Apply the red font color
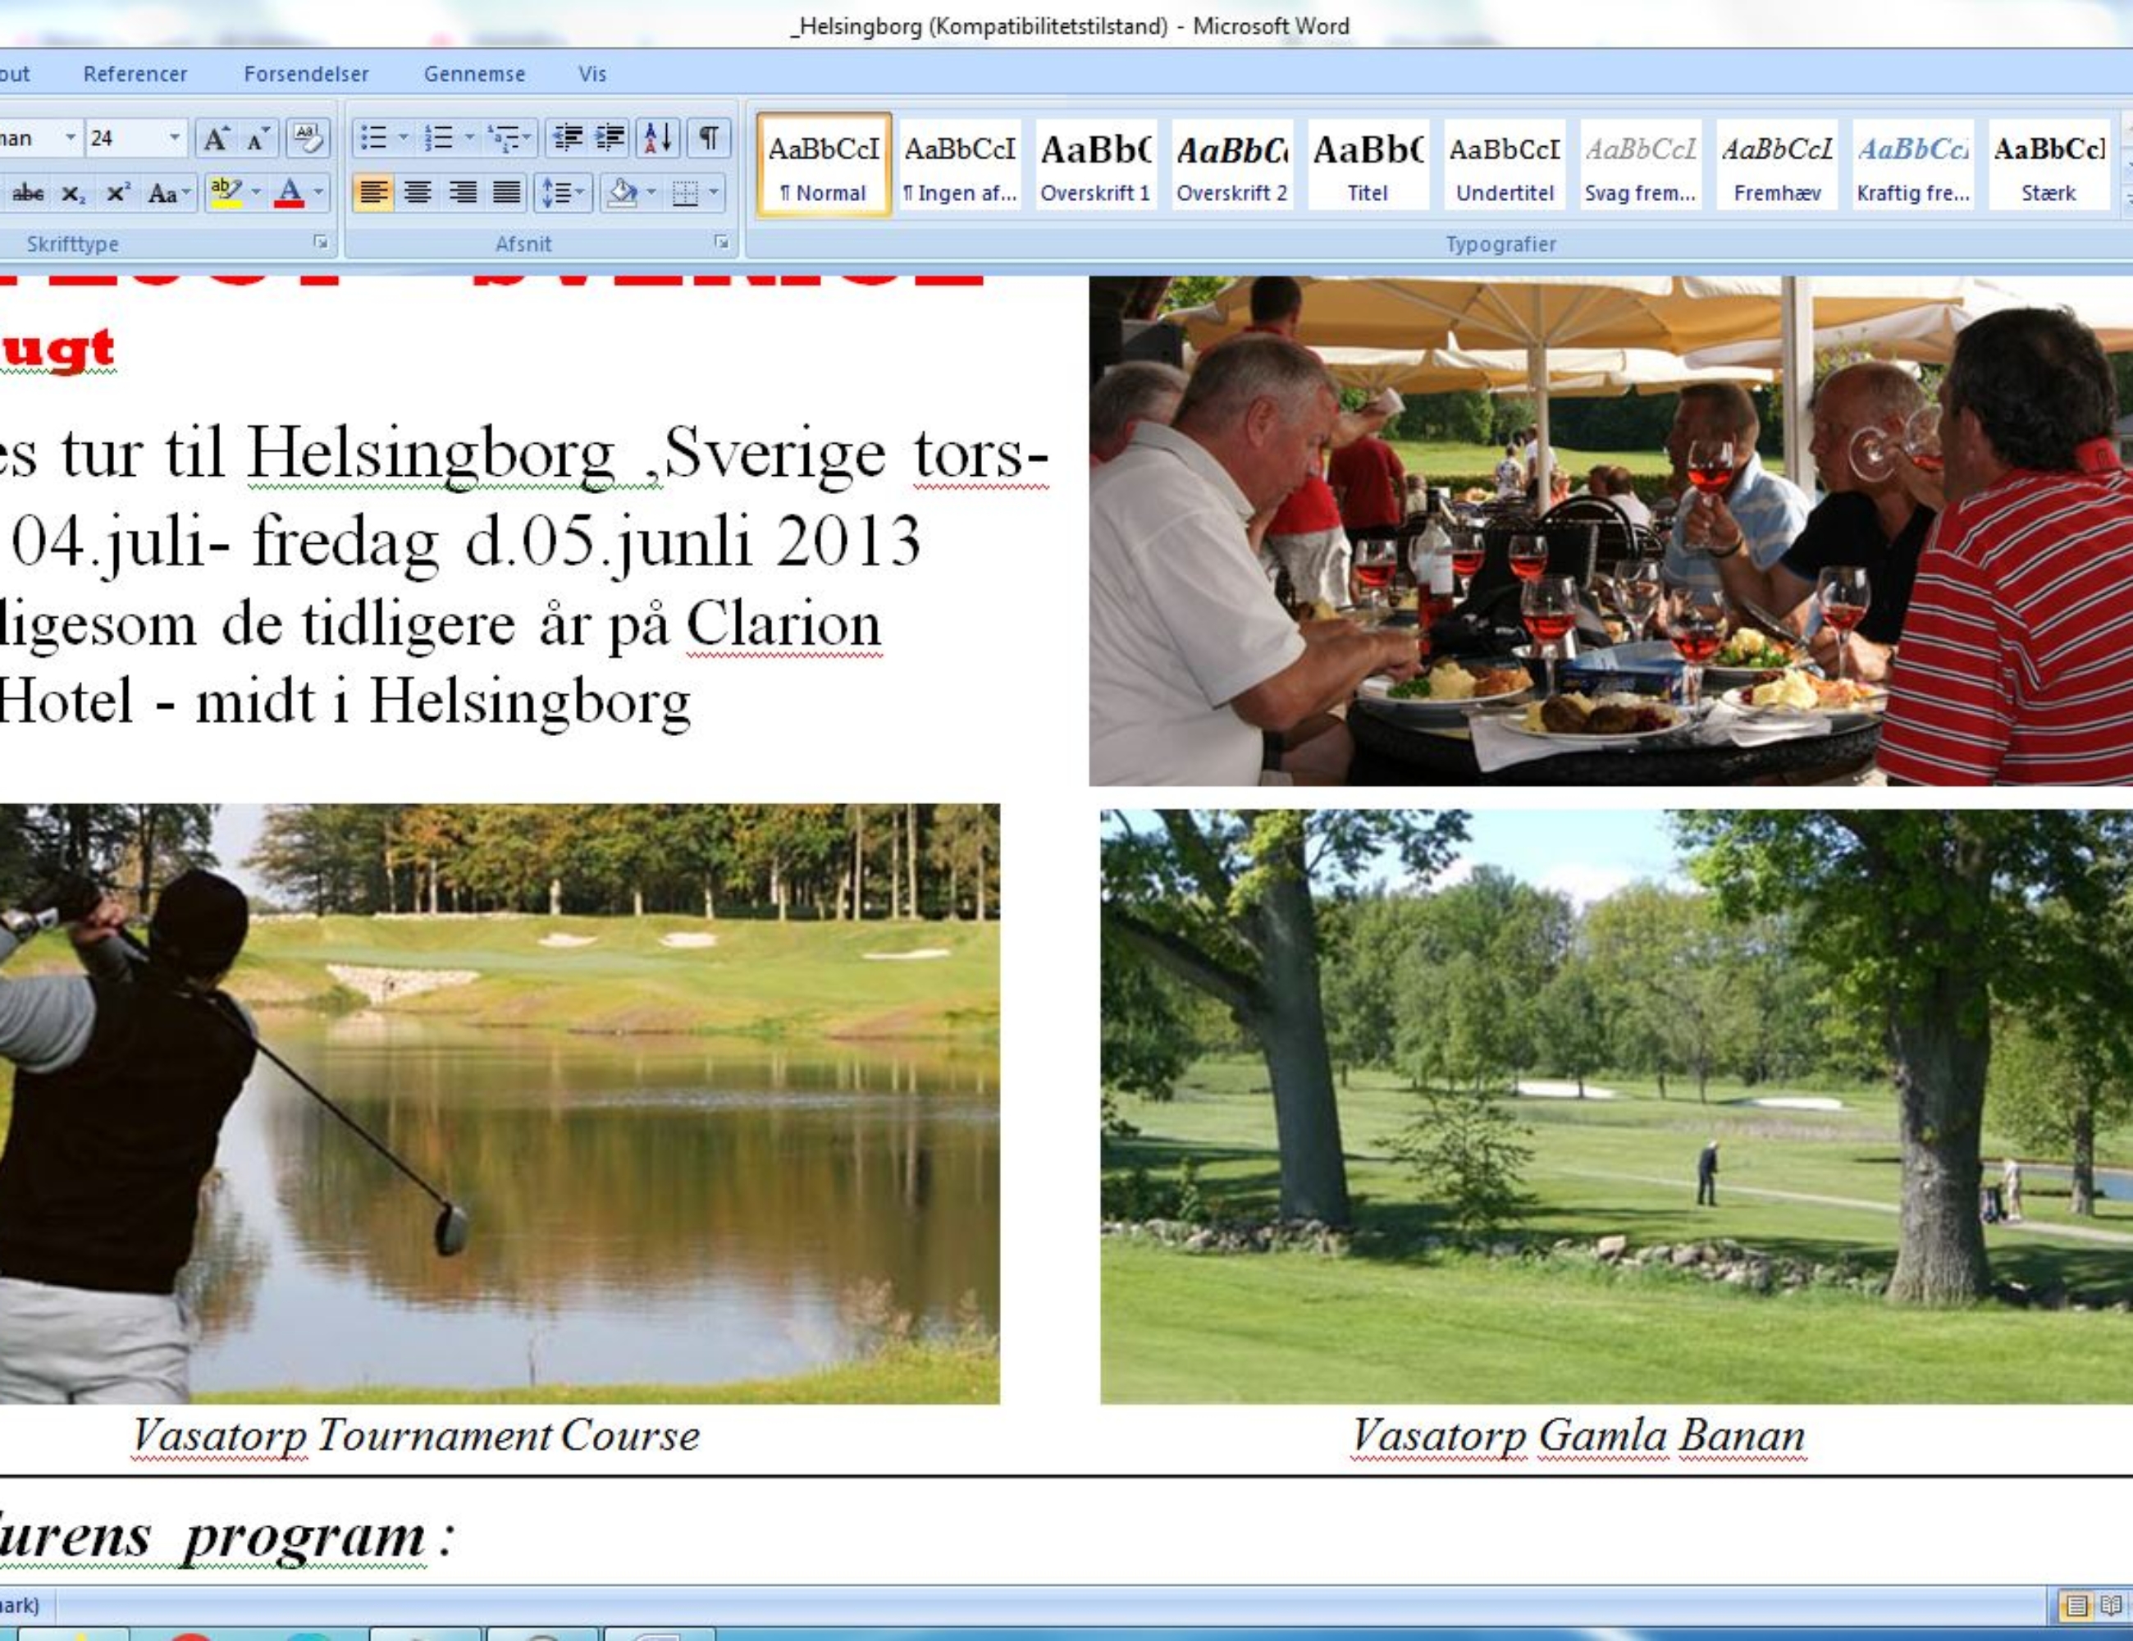 [289, 193]
